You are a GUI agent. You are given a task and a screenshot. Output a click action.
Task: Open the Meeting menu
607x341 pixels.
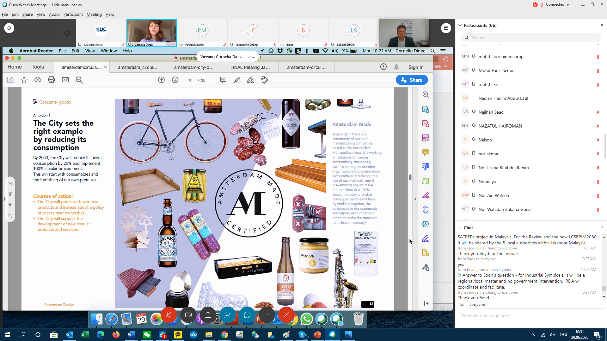click(x=94, y=15)
